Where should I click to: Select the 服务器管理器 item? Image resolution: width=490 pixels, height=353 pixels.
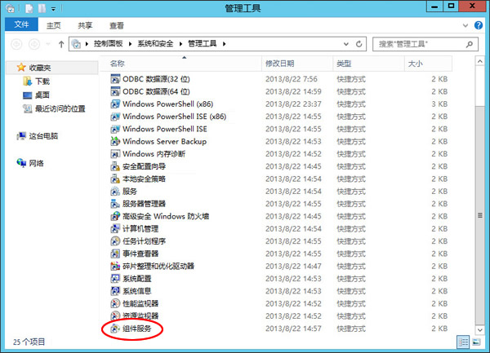click(144, 204)
